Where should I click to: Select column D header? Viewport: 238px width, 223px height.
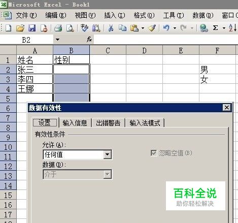pyautogui.click(x=144, y=50)
